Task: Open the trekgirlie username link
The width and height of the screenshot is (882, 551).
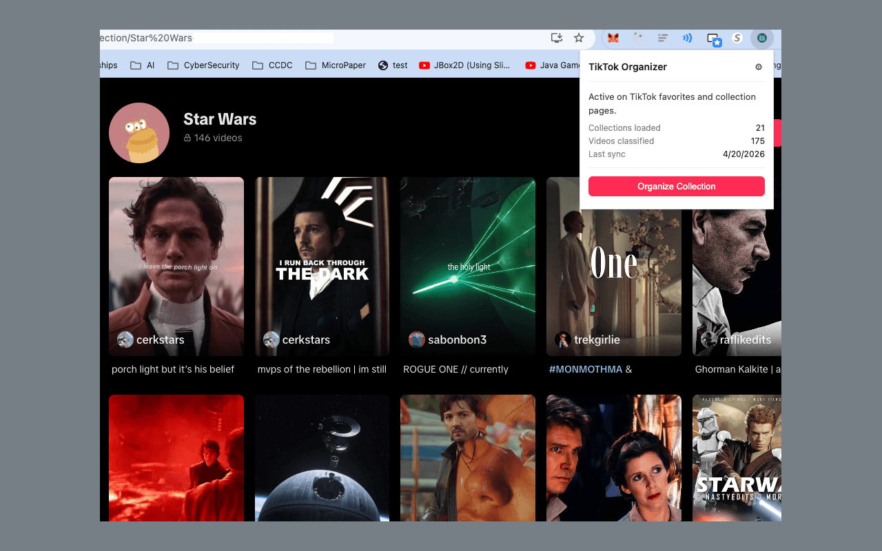Action: pos(597,340)
